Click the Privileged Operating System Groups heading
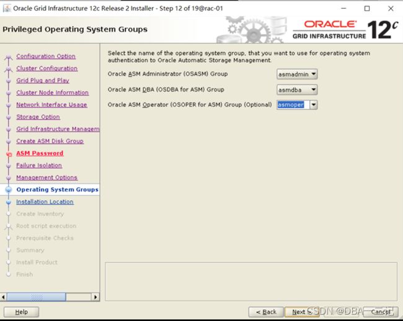This screenshot has width=403, height=321. pyautogui.click(x=75, y=29)
